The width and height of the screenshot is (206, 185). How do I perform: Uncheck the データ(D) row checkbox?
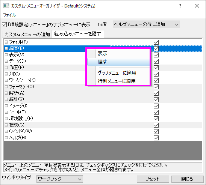point(156,62)
